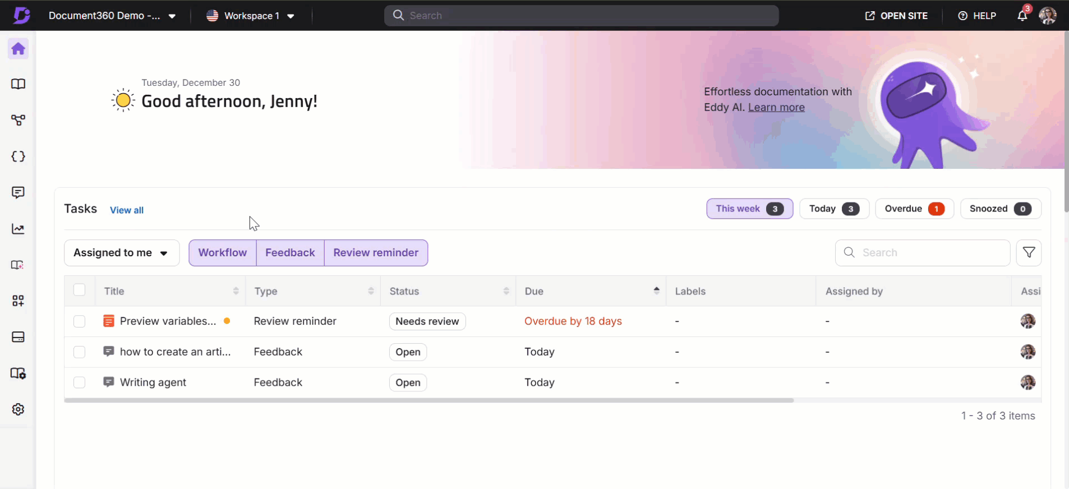1069x489 pixels.
Task: Open the Analytics chart icon in sidebar
Action: tap(18, 229)
